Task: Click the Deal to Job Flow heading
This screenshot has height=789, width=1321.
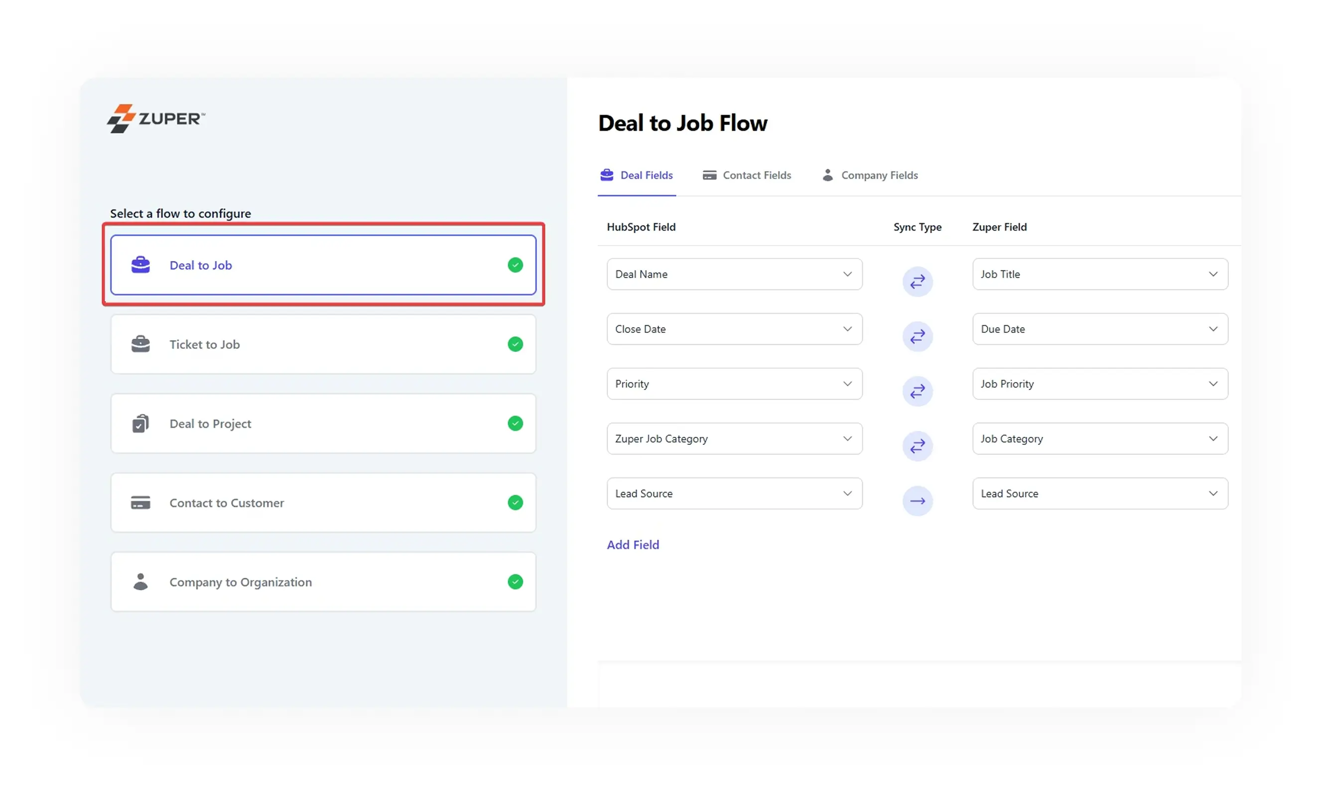Action: click(x=682, y=124)
